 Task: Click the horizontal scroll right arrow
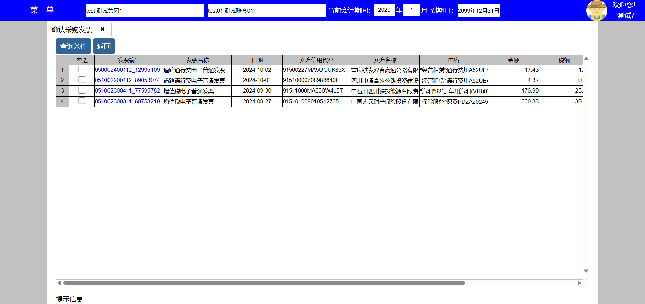click(x=579, y=283)
